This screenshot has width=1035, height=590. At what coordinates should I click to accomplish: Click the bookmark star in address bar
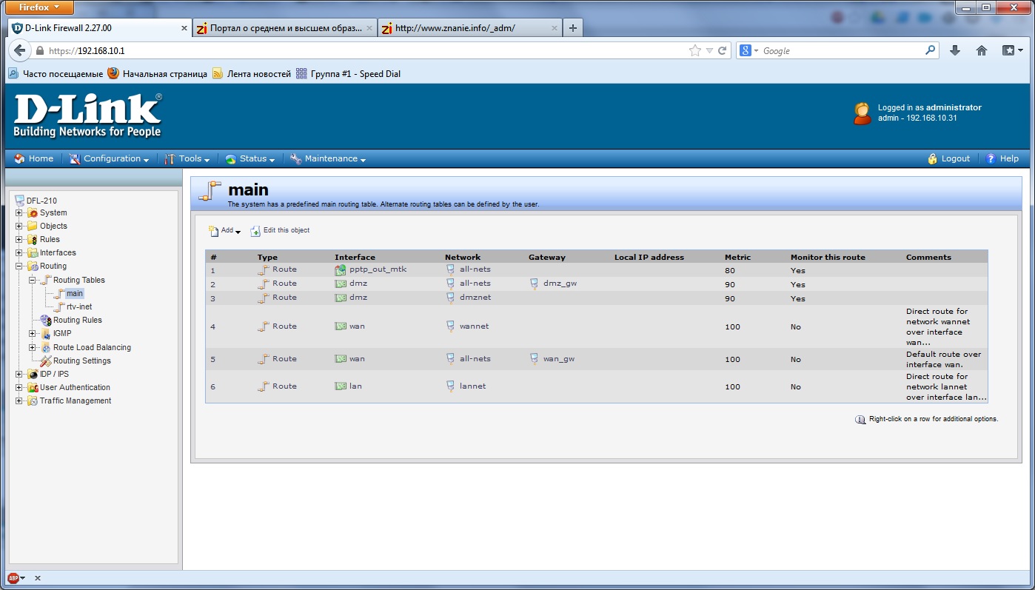tap(694, 50)
